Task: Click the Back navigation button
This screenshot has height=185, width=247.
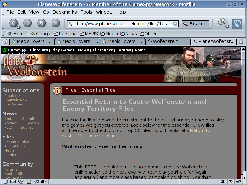Action: point(13,23)
